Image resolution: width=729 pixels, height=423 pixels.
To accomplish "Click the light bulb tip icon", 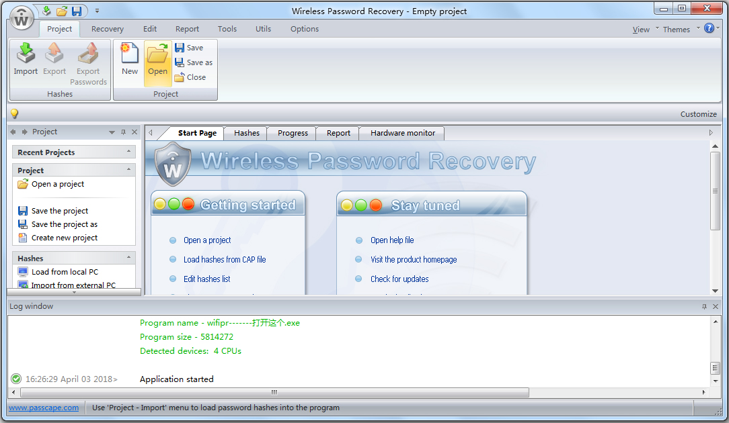I will [x=14, y=113].
